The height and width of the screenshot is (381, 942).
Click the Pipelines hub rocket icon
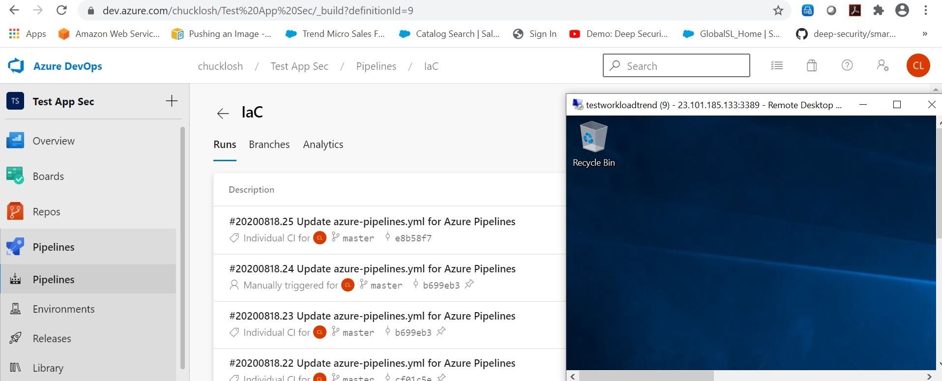pos(15,247)
